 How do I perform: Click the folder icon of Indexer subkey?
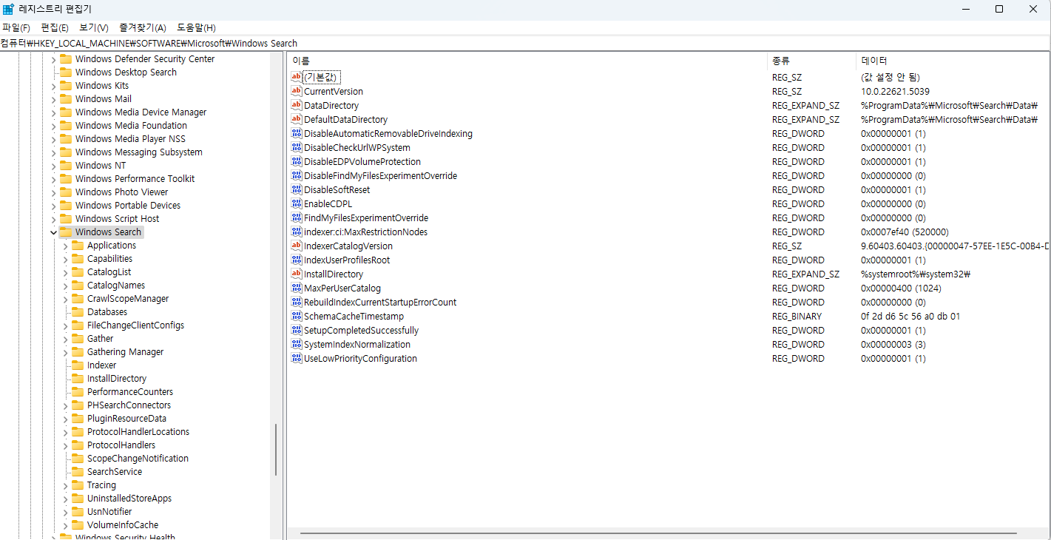pos(78,365)
